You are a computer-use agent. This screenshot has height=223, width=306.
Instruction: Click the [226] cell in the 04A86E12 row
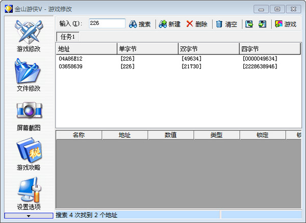pyautogui.click(x=127, y=59)
